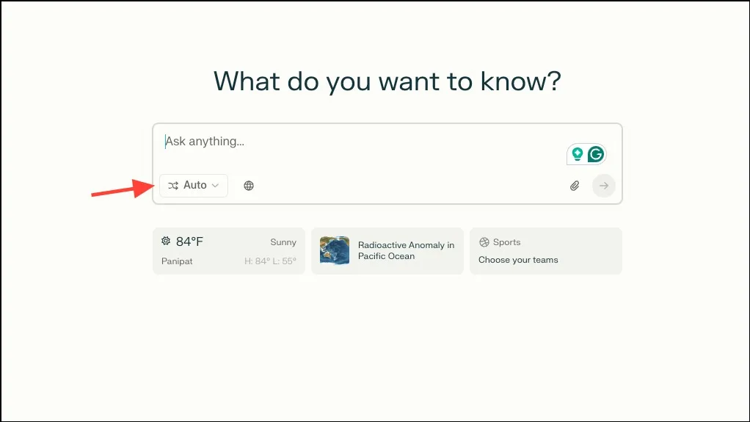
Task: Click the paperclip attach file icon
Action: coord(575,186)
